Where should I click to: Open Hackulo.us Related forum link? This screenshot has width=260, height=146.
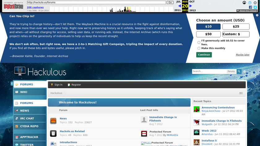click(72, 131)
